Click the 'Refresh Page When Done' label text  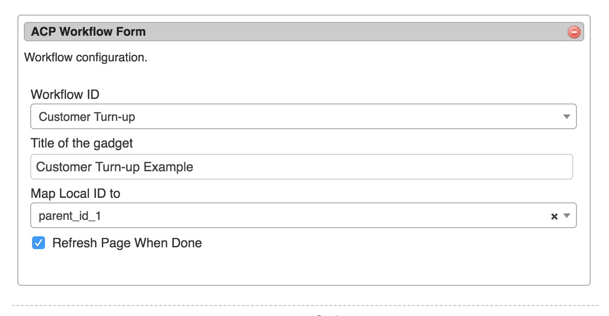(x=127, y=243)
